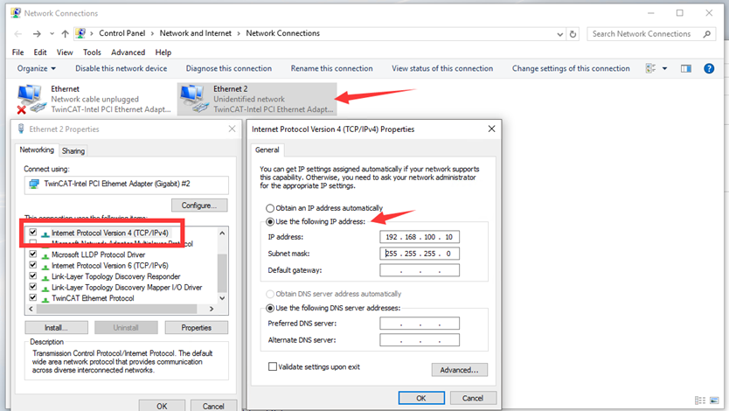Image resolution: width=729 pixels, height=411 pixels.
Task: Toggle Internet Protocol Version 4 checkbox
Action: pos(33,232)
